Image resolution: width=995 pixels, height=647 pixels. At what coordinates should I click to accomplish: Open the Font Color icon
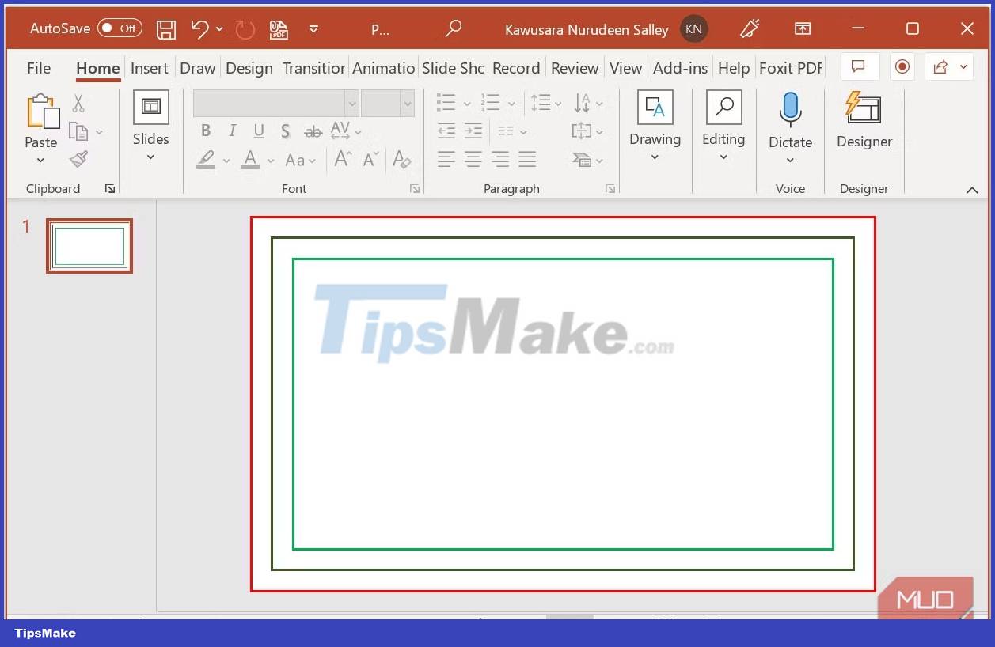pyautogui.click(x=252, y=160)
